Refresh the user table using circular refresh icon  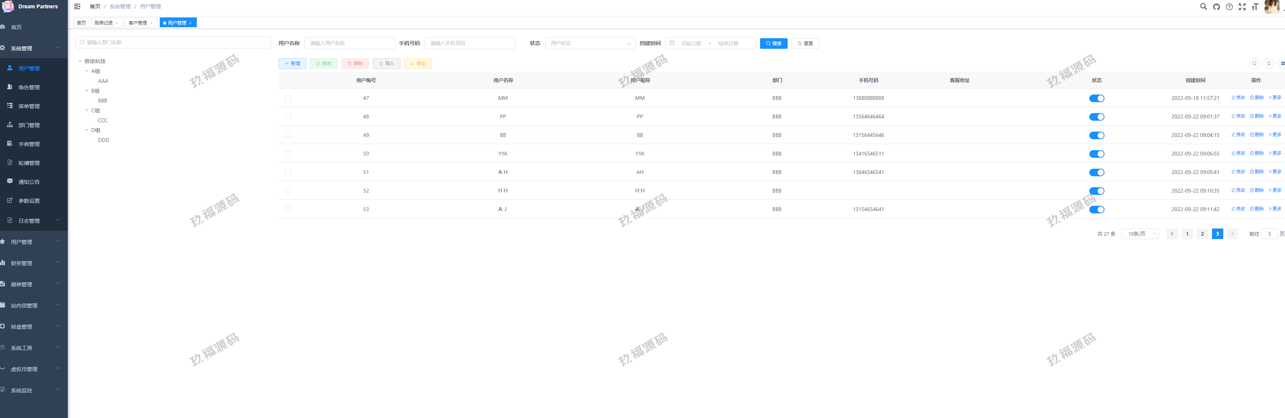(x=1269, y=63)
